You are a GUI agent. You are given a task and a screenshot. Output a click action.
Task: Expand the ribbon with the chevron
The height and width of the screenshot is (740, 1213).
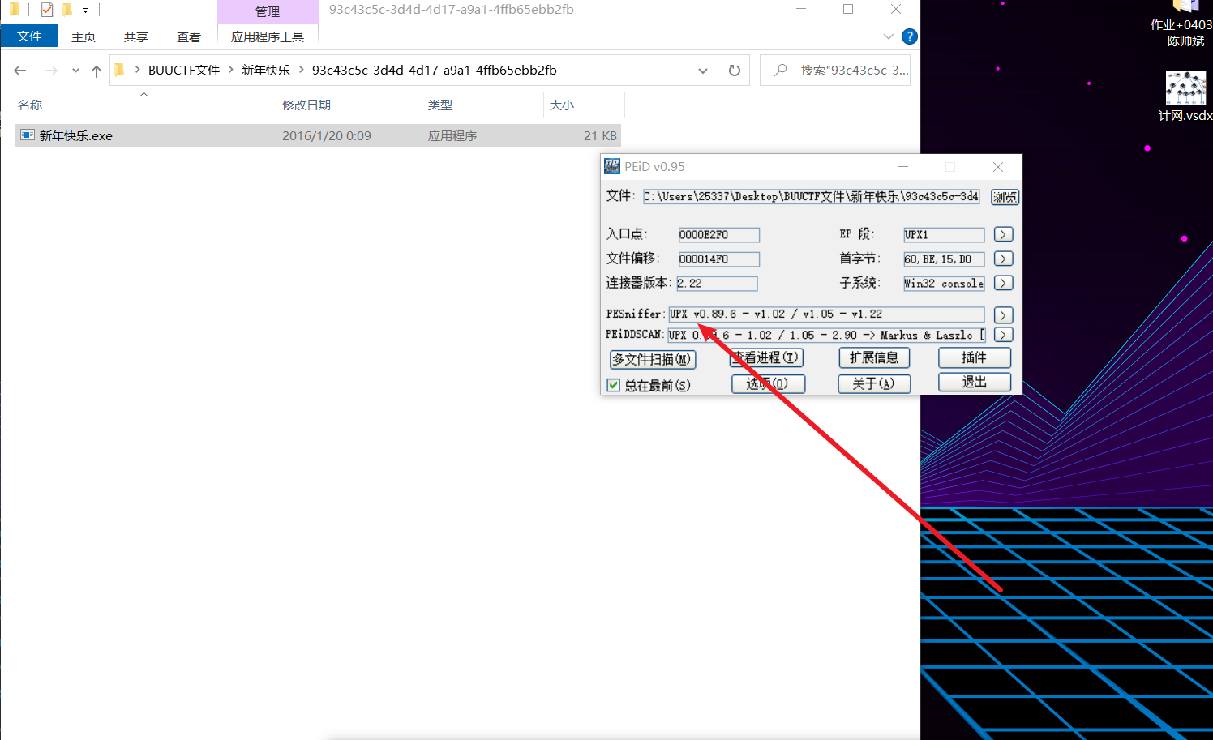[888, 36]
